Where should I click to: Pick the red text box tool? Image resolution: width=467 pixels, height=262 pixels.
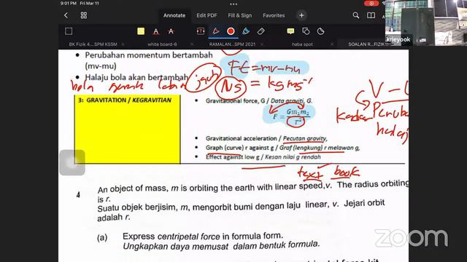point(201,31)
